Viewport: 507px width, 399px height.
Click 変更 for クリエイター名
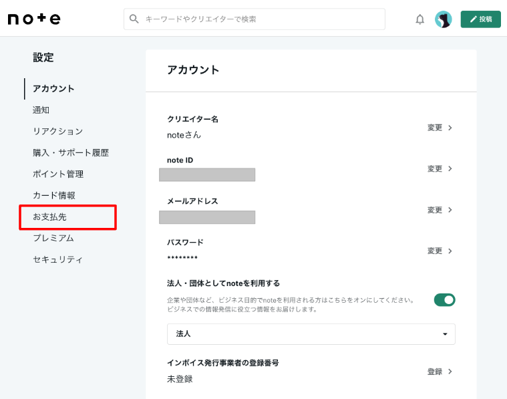[435, 128]
